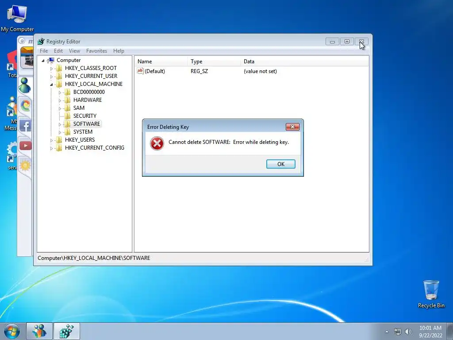Expand the HKEY_CLASSES_ROOT arrow
The width and height of the screenshot is (453, 340).
click(51, 69)
